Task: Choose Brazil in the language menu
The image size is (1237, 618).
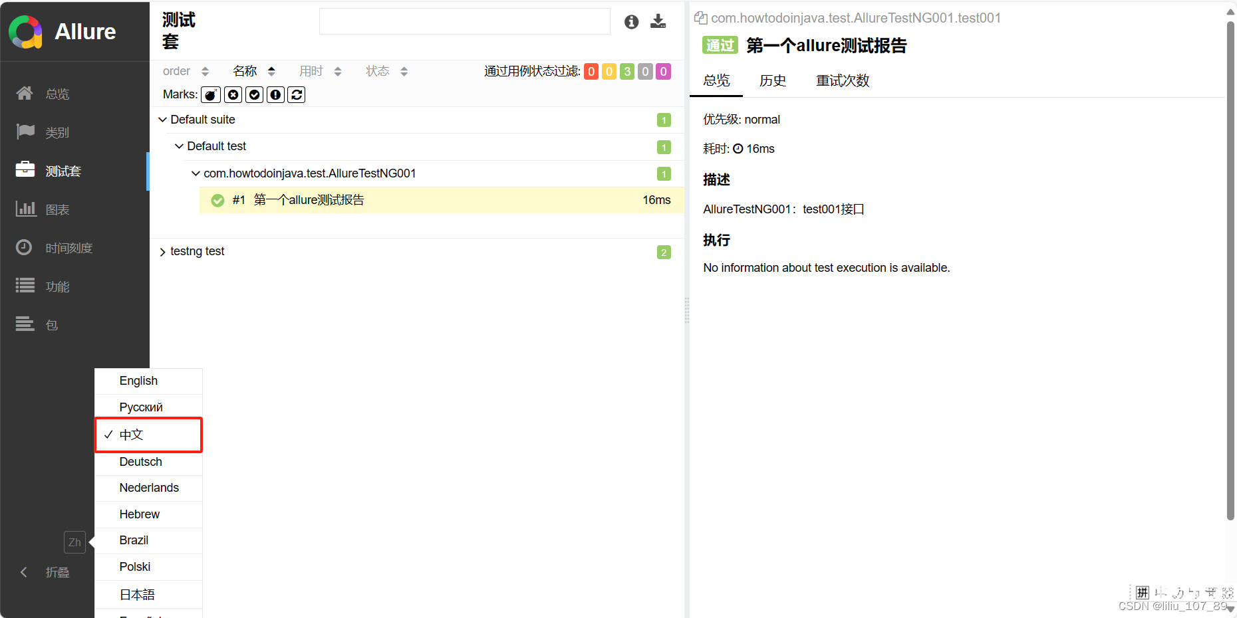Action: (x=148, y=540)
